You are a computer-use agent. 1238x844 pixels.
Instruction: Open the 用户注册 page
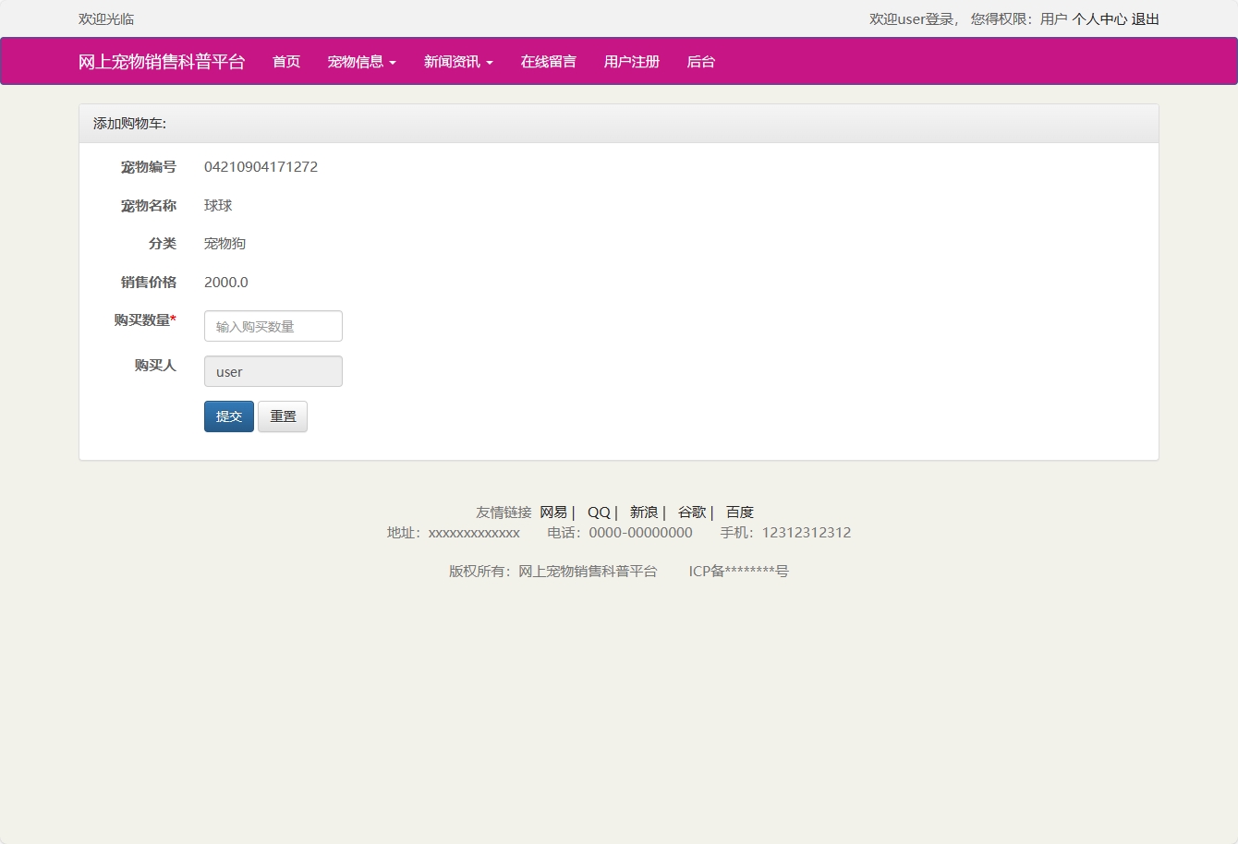(632, 62)
